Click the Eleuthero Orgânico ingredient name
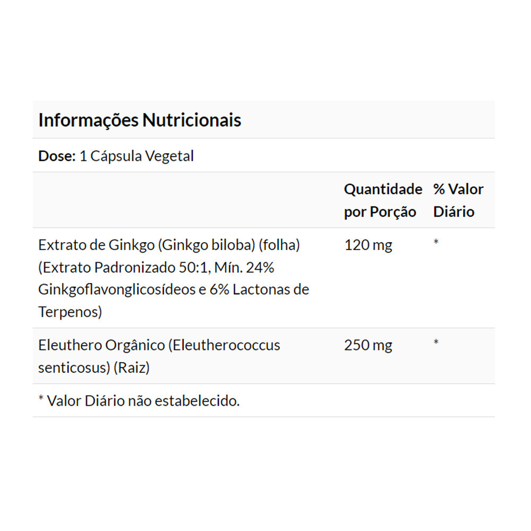This screenshot has width=531, height=531. 101,345
